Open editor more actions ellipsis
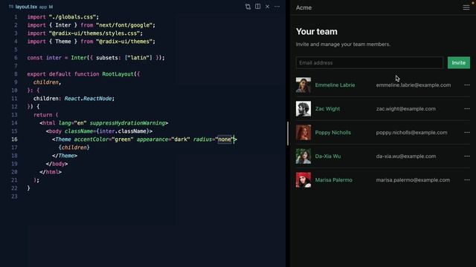Screen dimensions: 476x267 pos(277,7)
